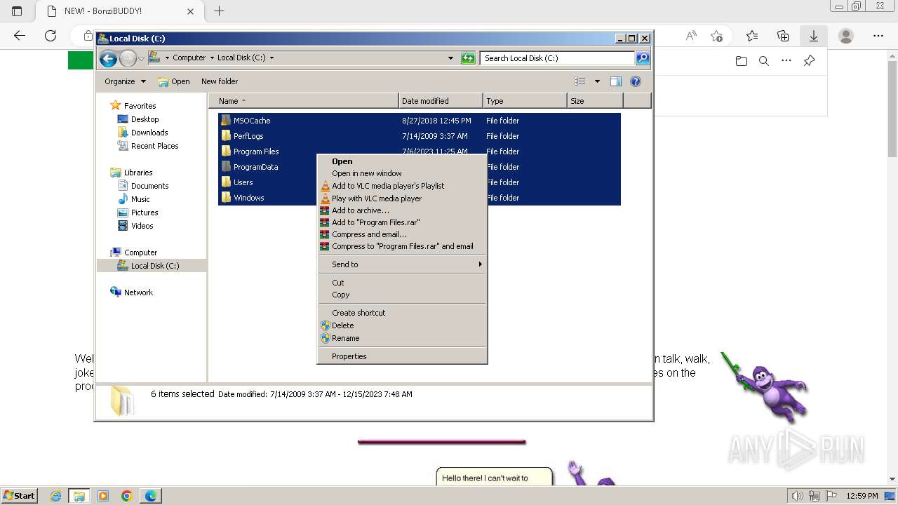Open Recent Places in navigation pane
The width and height of the screenshot is (898, 505).
tap(154, 146)
